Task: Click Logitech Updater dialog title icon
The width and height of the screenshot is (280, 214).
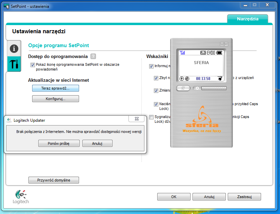Action: [9, 120]
